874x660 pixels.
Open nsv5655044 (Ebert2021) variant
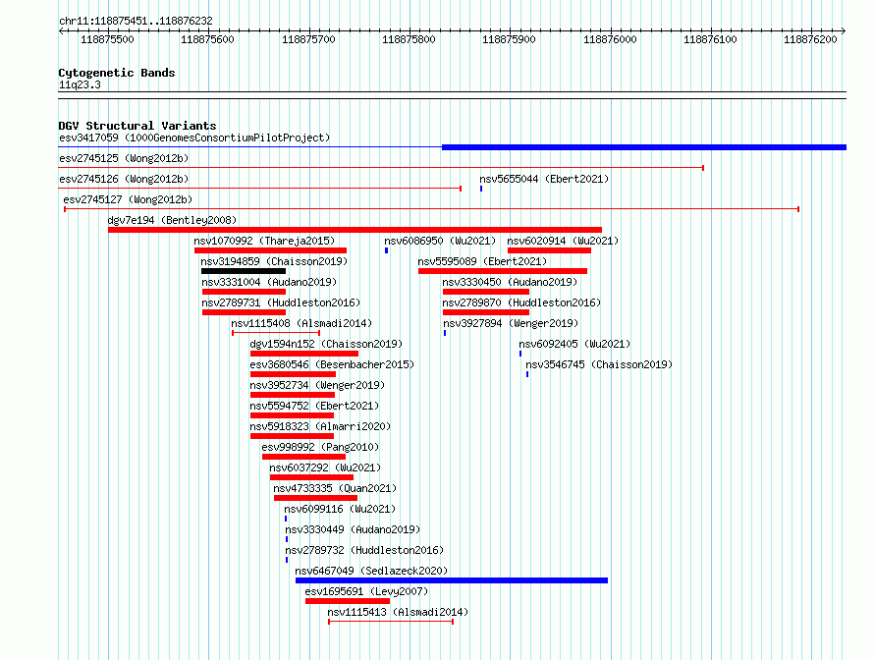pyautogui.click(x=544, y=179)
